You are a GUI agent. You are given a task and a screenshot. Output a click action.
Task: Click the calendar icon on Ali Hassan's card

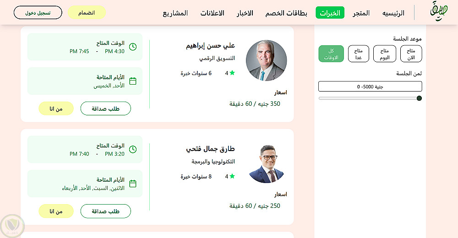[x=133, y=81]
